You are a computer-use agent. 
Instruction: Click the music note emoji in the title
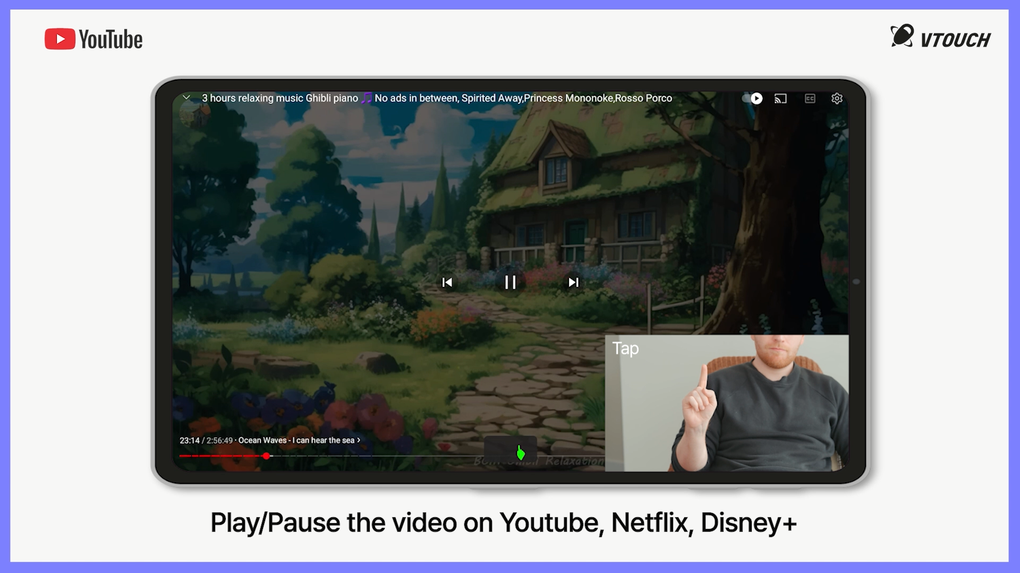(x=367, y=98)
